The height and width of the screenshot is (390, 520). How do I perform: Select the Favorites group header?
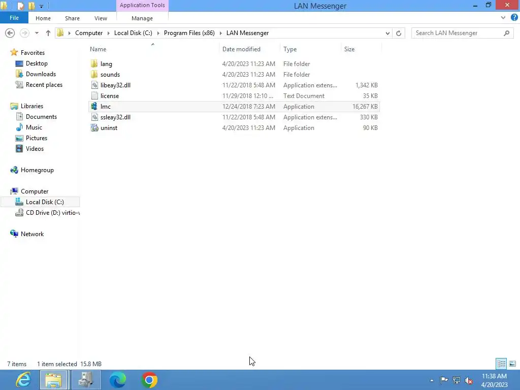(x=32, y=53)
